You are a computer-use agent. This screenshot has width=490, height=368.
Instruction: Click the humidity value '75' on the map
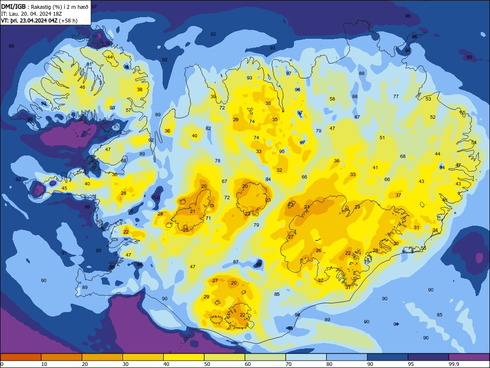point(367,262)
